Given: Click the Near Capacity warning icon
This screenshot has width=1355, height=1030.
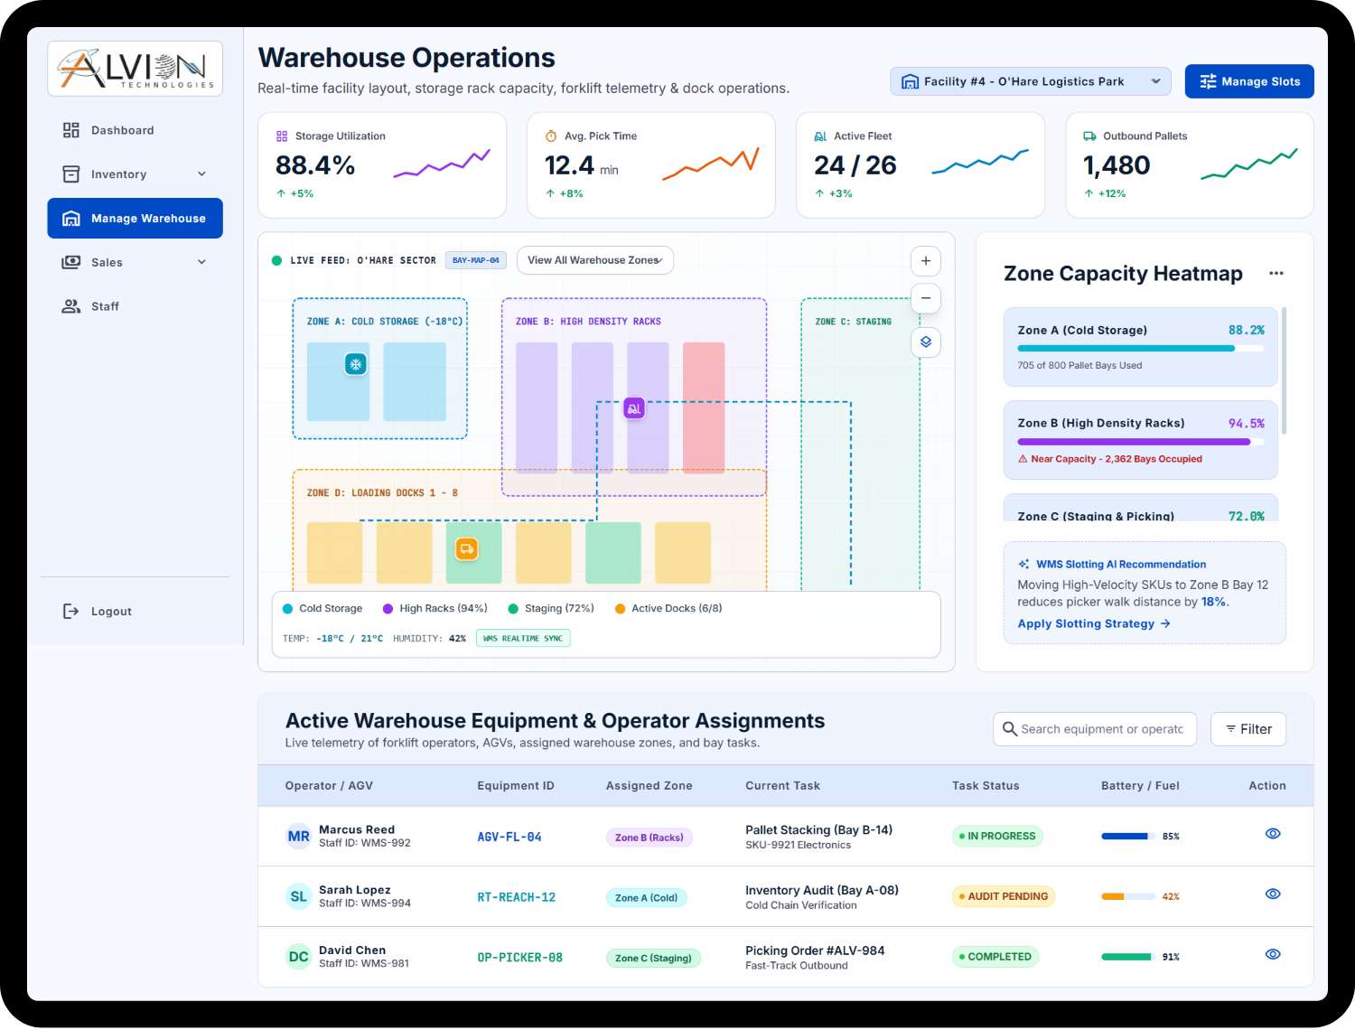Looking at the screenshot, I should pyautogui.click(x=1023, y=459).
